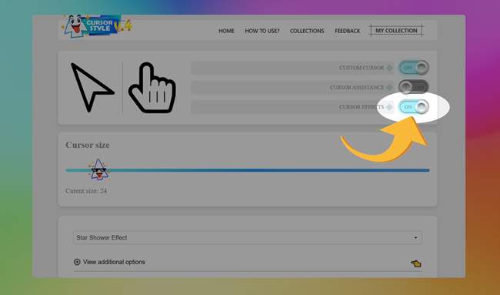Click the Cursor Style v.4 logo
This screenshot has width=500, height=295.
96,26
